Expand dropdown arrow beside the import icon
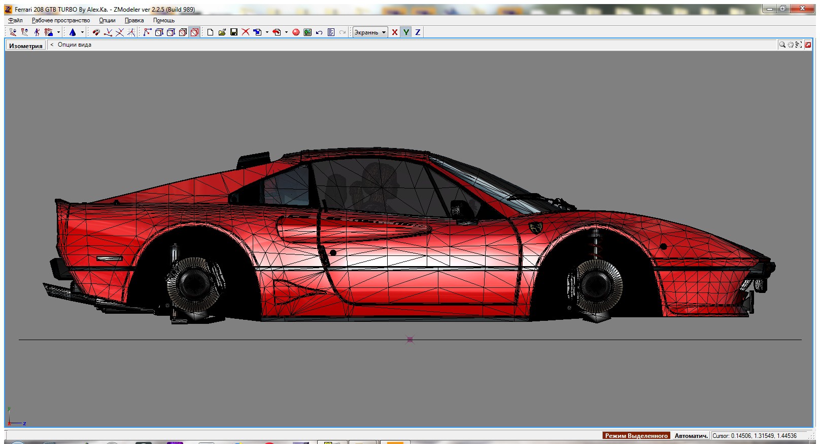 click(267, 32)
